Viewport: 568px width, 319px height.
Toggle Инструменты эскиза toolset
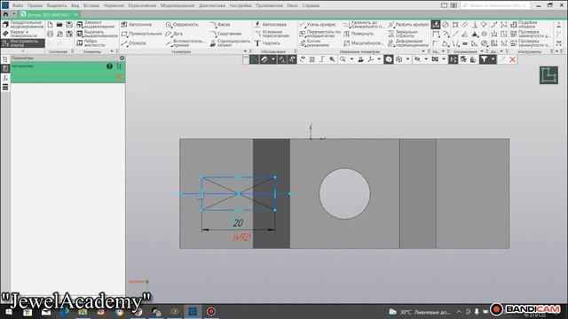coord(22,43)
